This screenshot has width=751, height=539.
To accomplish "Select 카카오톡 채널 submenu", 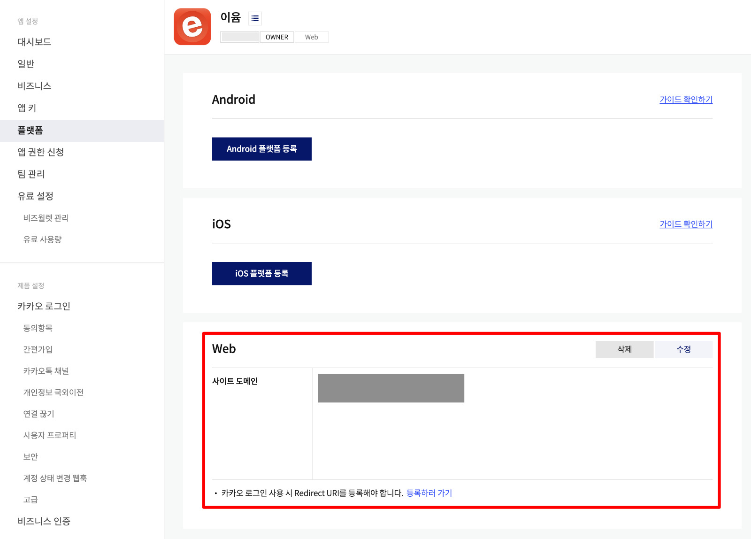I will point(46,371).
